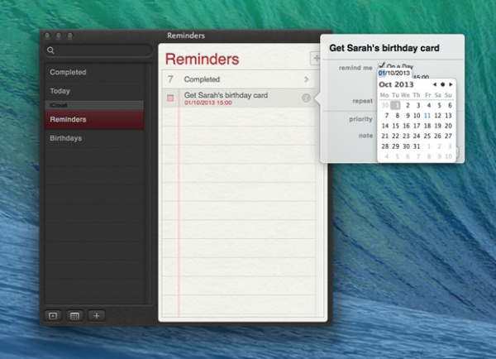Viewport: 496px width, 359px height.
Task: Add new reminder with top plus button
Action: click(x=316, y=58)
